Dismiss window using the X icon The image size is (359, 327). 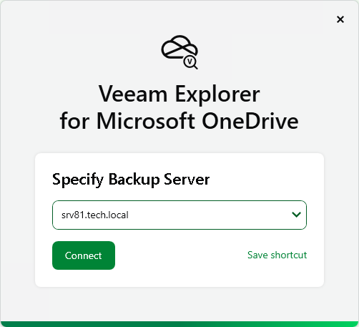[340, 19]
